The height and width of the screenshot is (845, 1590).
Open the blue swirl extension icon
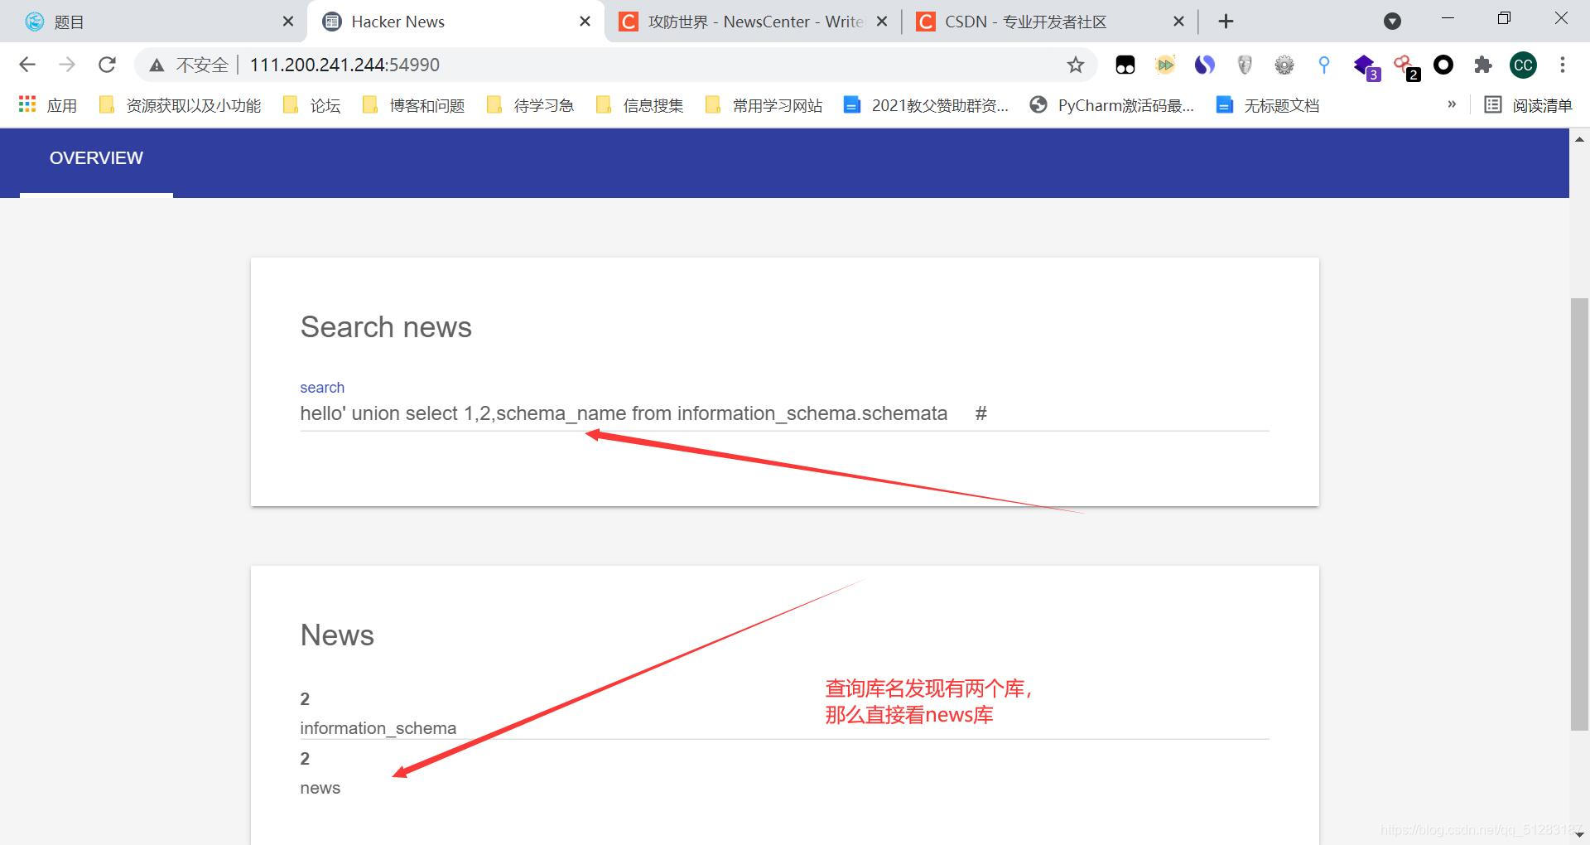pyautogui.click(x=1204, y=65)
